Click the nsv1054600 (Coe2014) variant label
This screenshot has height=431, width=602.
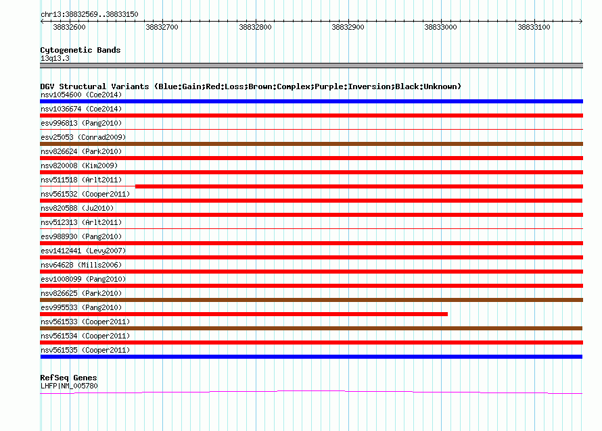pyautogui.click(x=81, y=95)
